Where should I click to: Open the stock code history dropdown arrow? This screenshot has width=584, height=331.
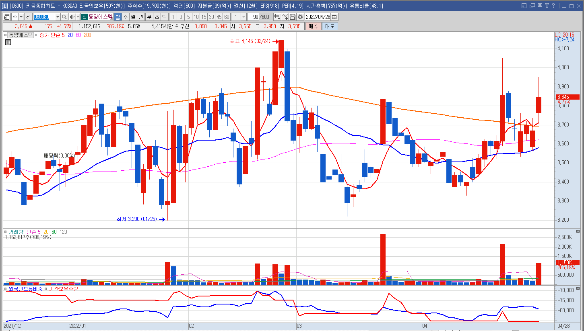pyautogui.click(x=58, y=17)
